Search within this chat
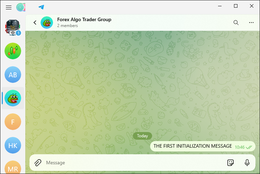 tap(236, 23)
